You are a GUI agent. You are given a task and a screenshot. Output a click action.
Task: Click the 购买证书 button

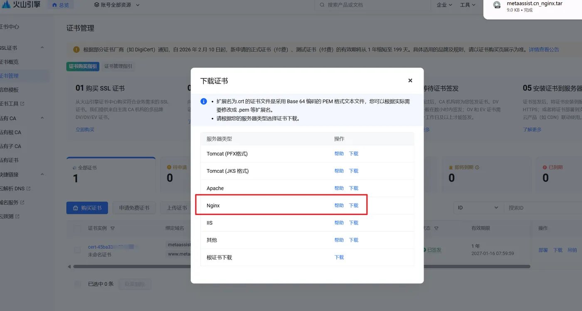pyautogui.click(x=87, y=208)
